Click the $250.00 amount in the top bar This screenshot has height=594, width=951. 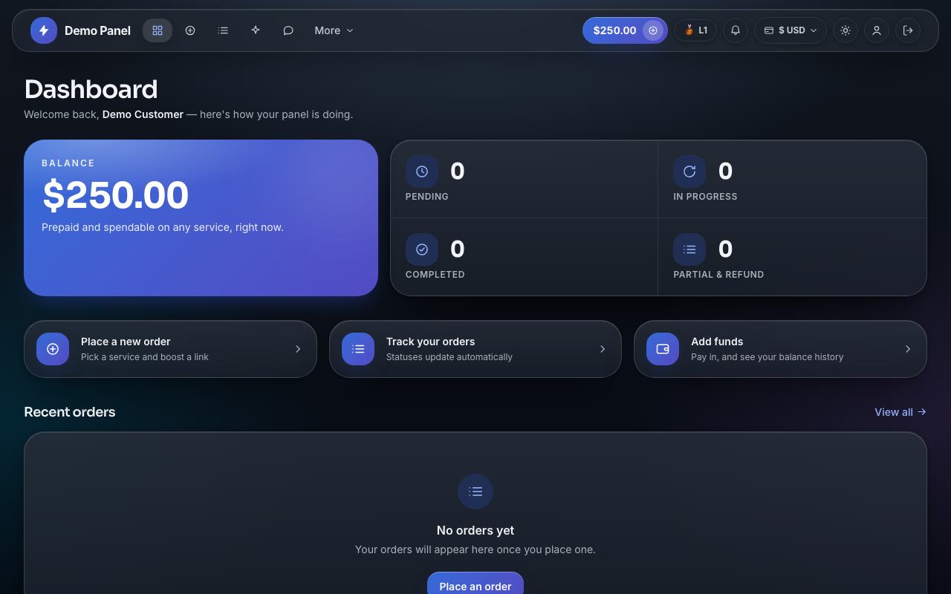(x=614, y=30)
